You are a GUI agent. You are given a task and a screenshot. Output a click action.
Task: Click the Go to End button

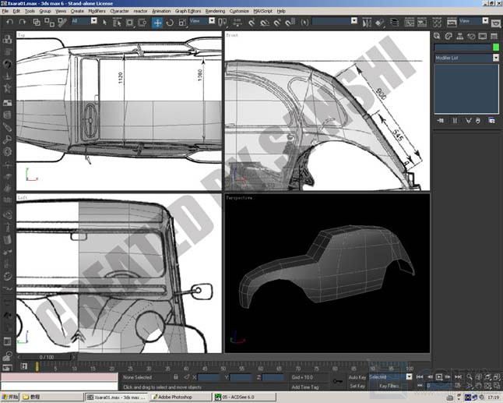(x=458, y=376)
